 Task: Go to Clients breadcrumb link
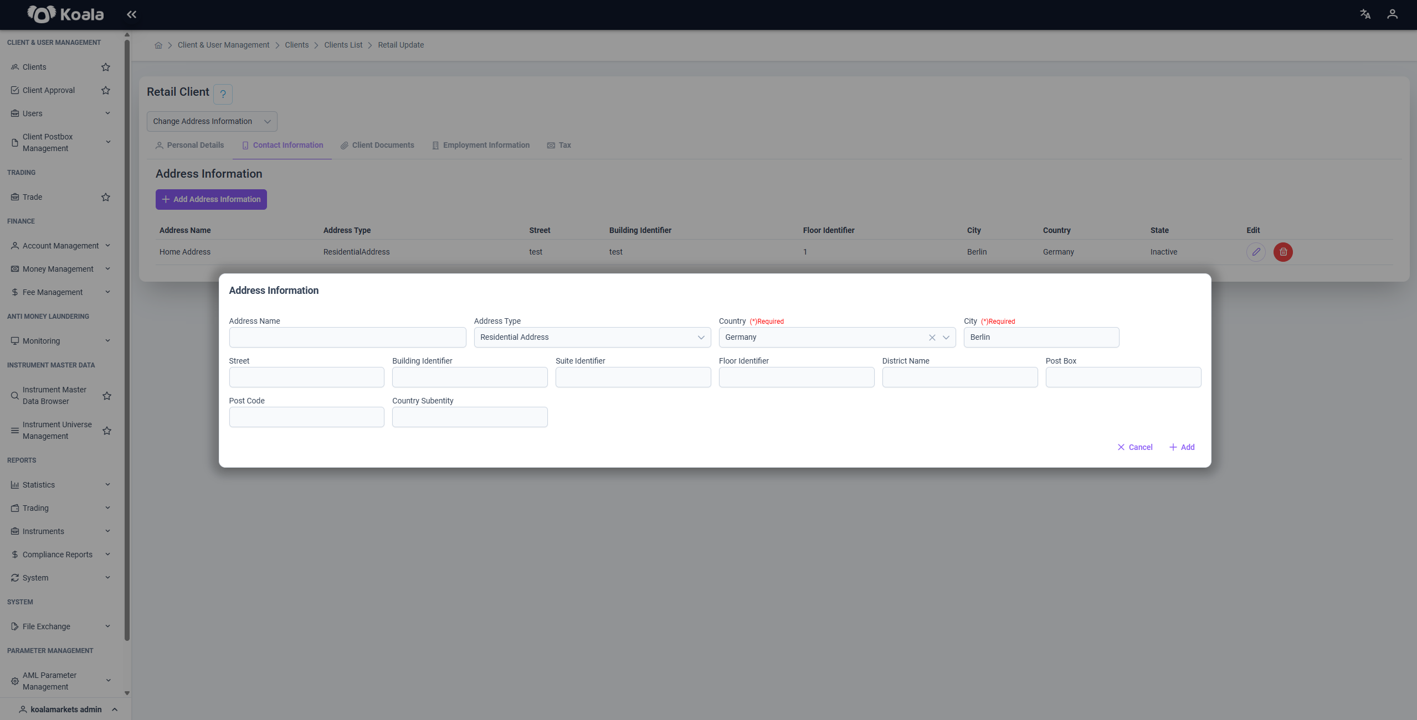coord(296,45)
